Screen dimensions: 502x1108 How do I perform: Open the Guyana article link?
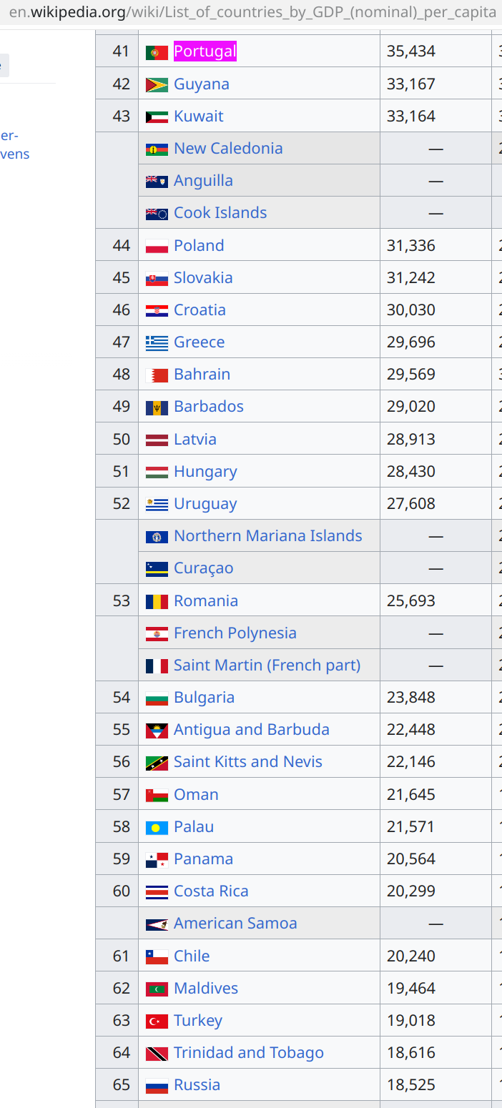(x=202, y=84)
